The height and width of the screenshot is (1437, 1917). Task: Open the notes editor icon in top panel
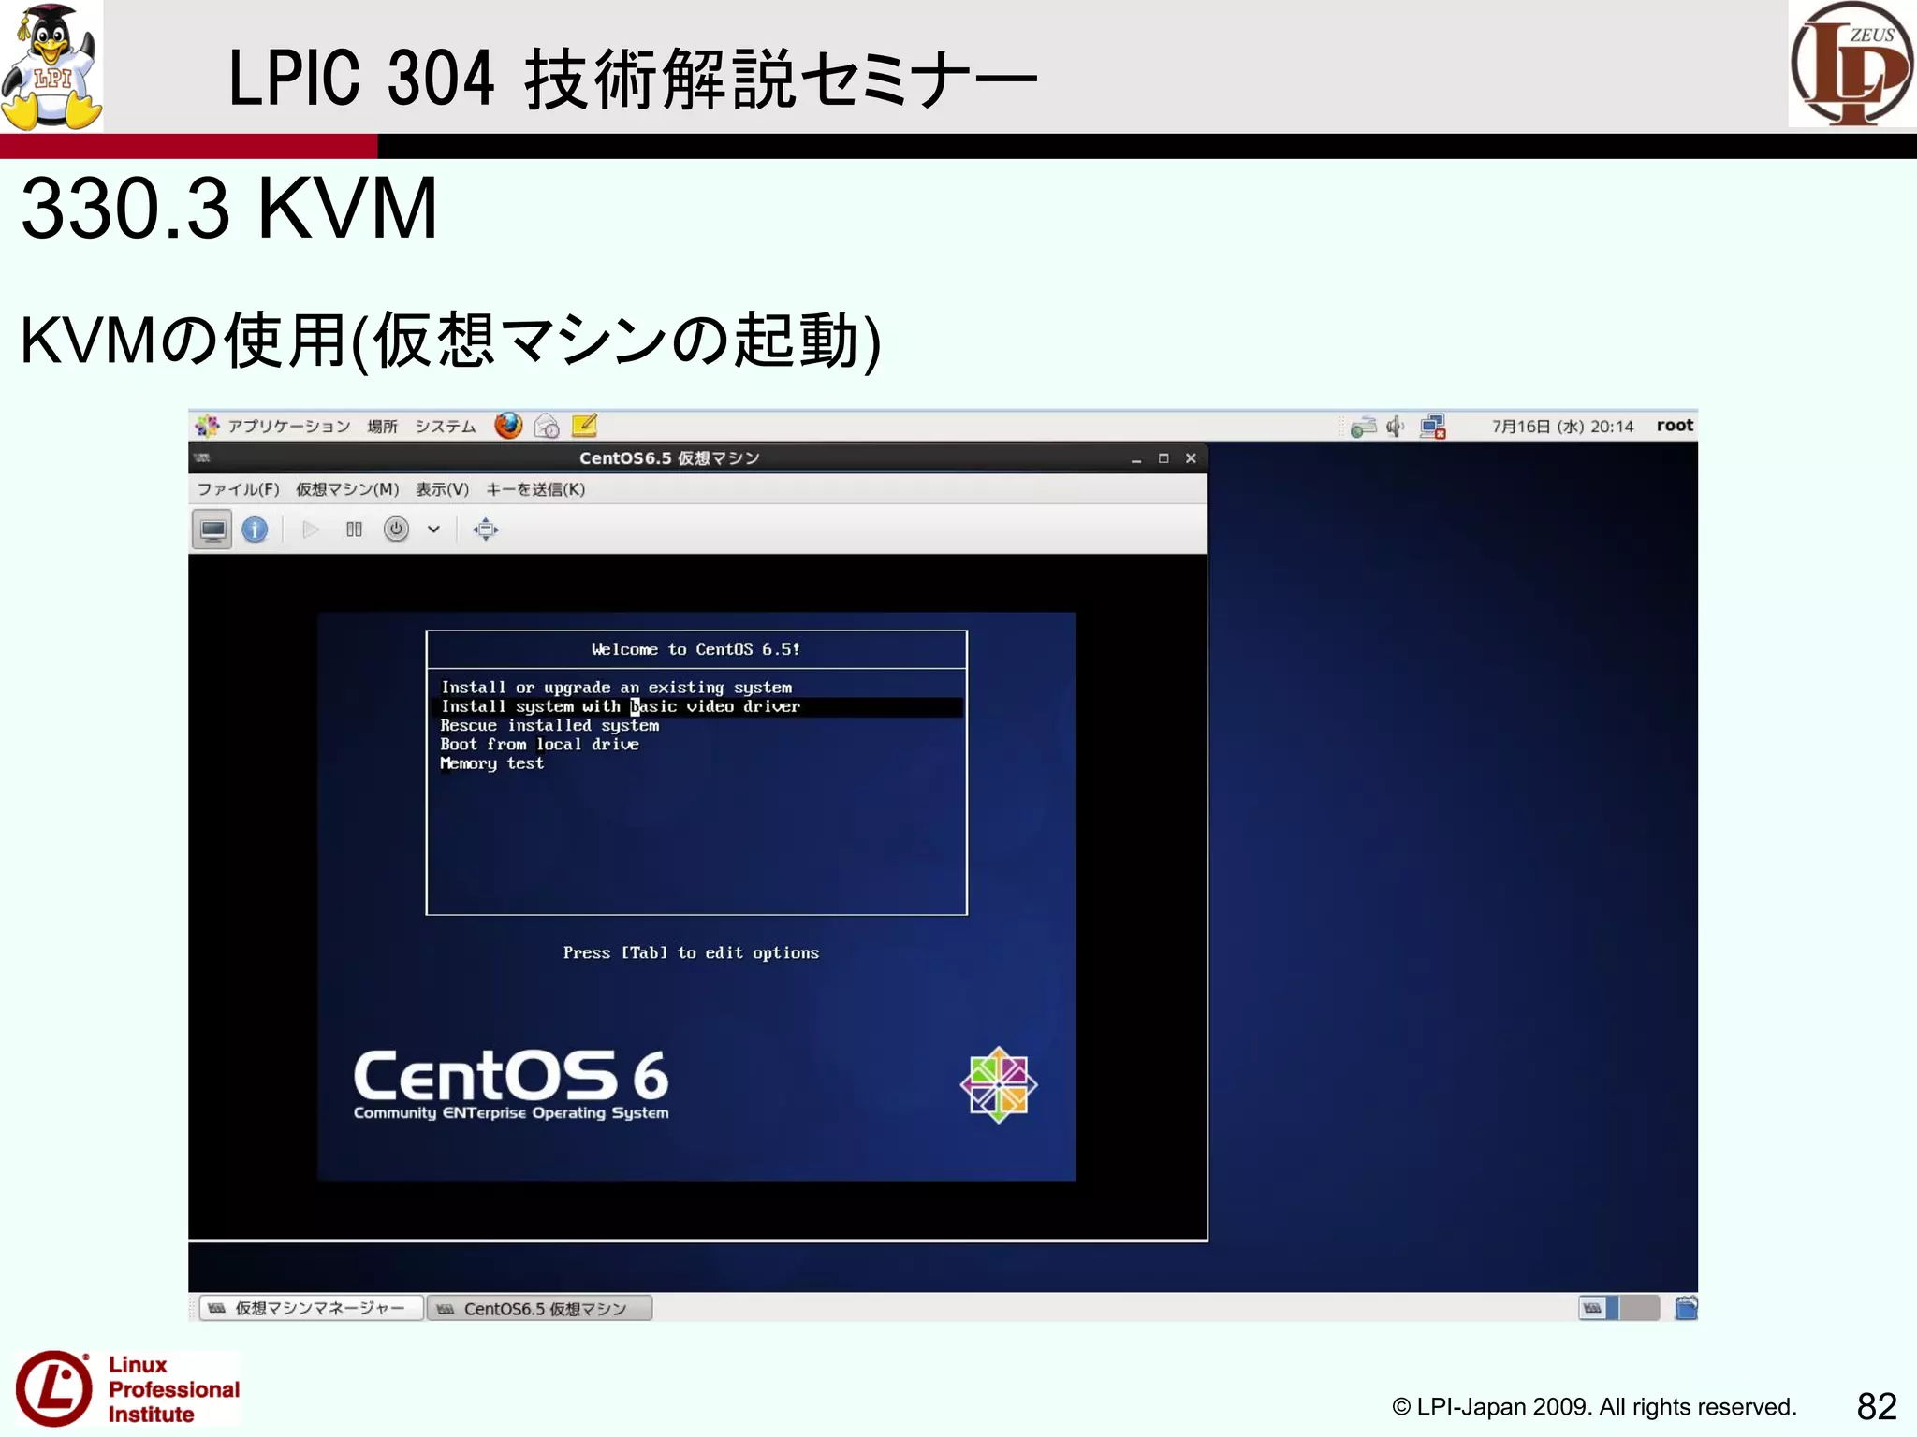pos(584,426)
